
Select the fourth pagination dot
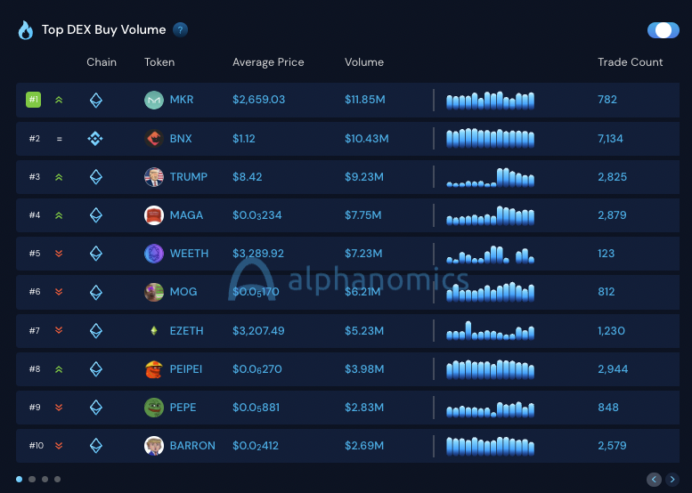click(x=57, y=479)
